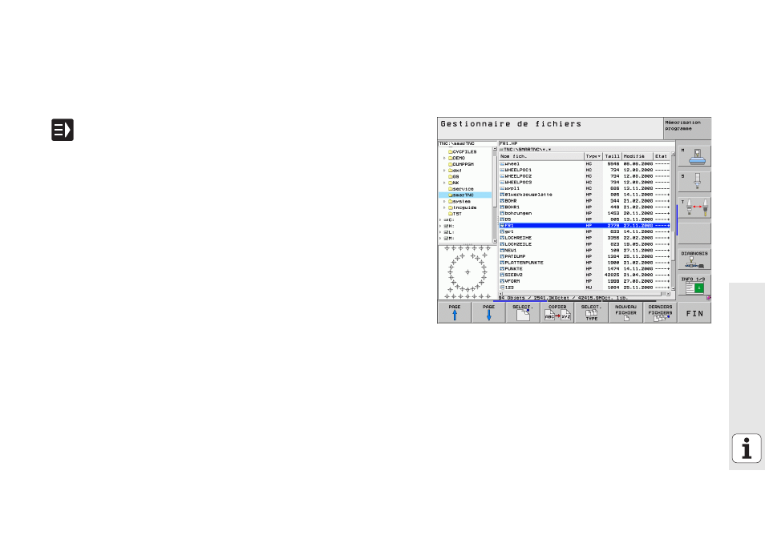Screen dimensions: 765x539
Task: Click the COPIER ABC to XYZ softkey
Action: click(557, 312)
